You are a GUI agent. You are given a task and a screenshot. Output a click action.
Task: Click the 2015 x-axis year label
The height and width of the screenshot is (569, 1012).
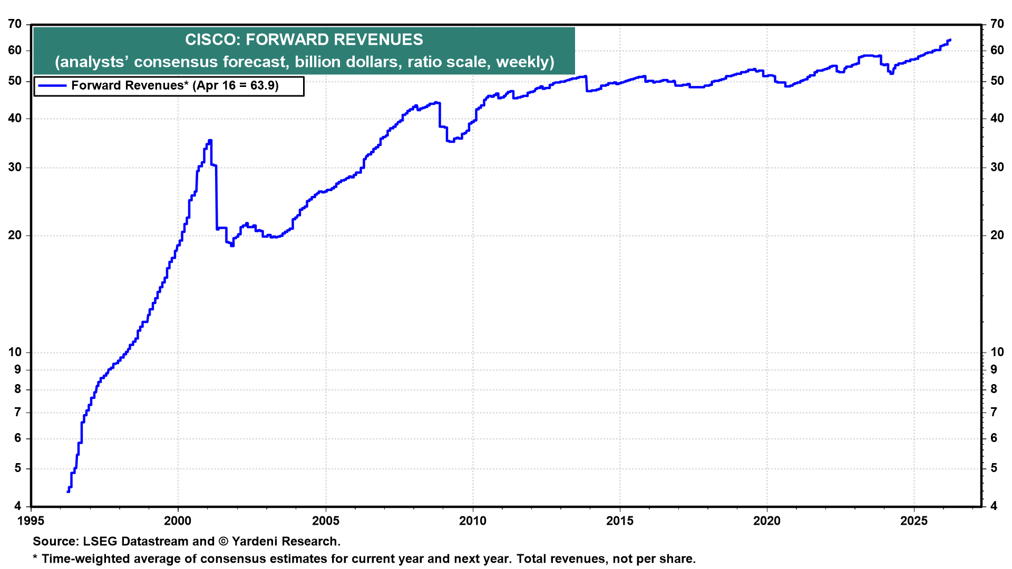620,521
